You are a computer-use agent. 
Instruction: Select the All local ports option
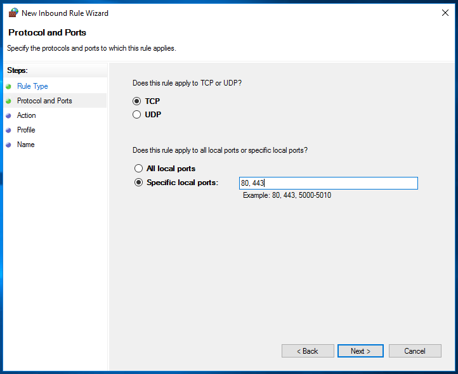pos(138,169)
